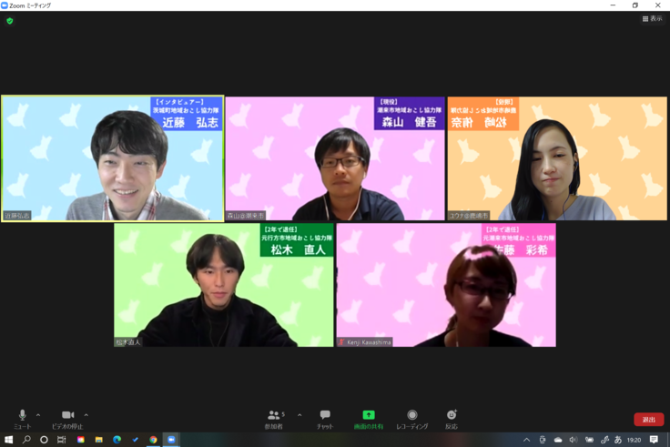670x447 pixels.
Task: Click the green encryption shield icon
Action: [x=10, y=20]
